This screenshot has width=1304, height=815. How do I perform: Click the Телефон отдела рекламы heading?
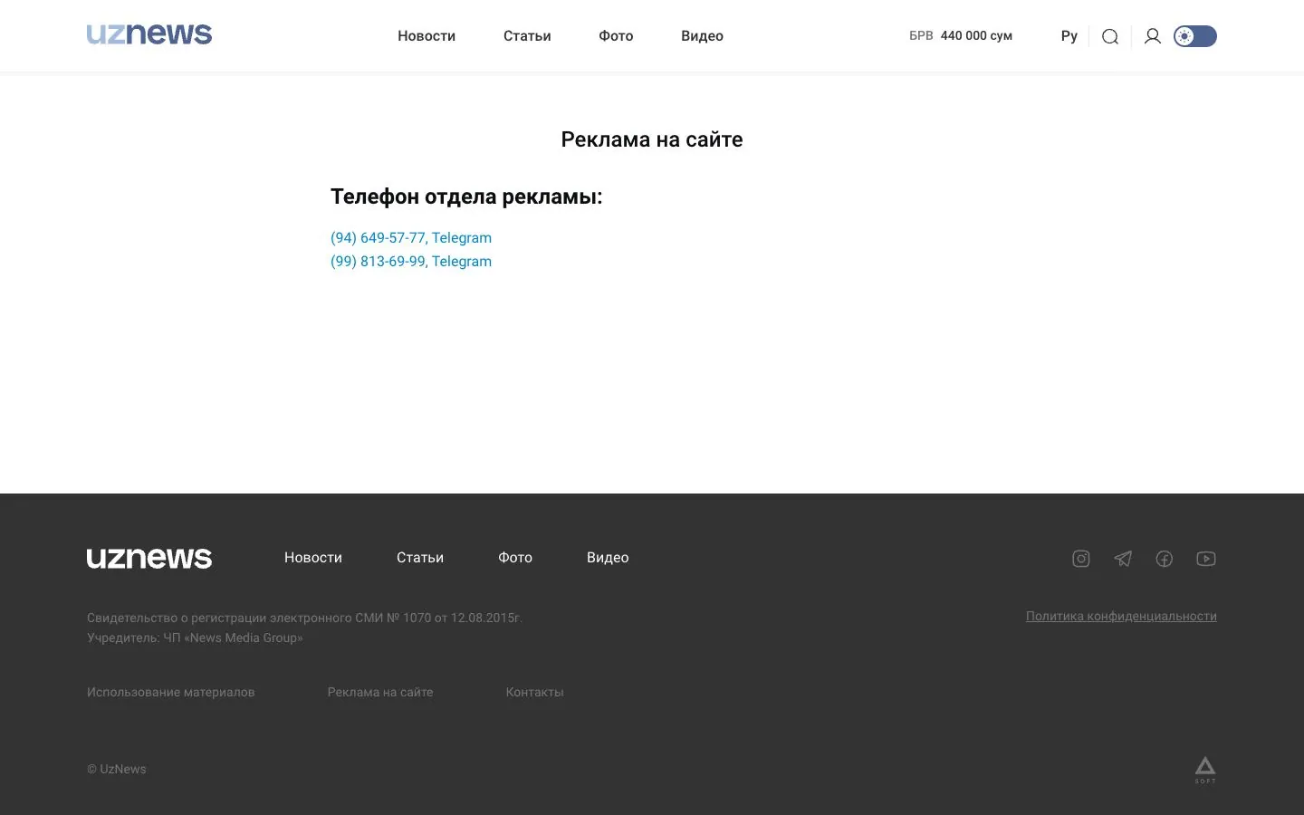coord(466,197)
